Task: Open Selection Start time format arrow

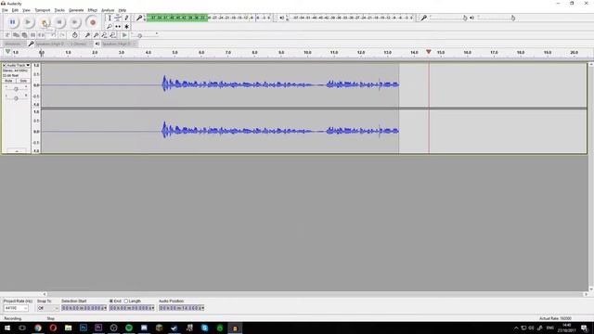Action: pyautogui.click(x=105, y=308)
